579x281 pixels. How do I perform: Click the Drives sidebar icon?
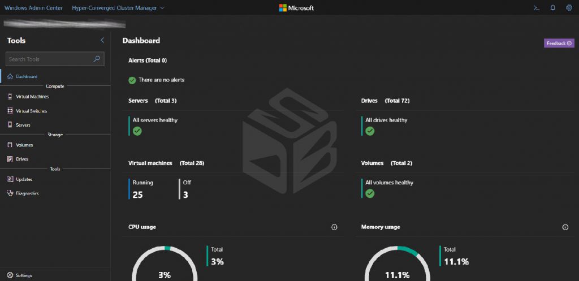10,159
